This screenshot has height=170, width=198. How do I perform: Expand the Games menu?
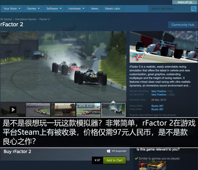[x=34, y=9]
